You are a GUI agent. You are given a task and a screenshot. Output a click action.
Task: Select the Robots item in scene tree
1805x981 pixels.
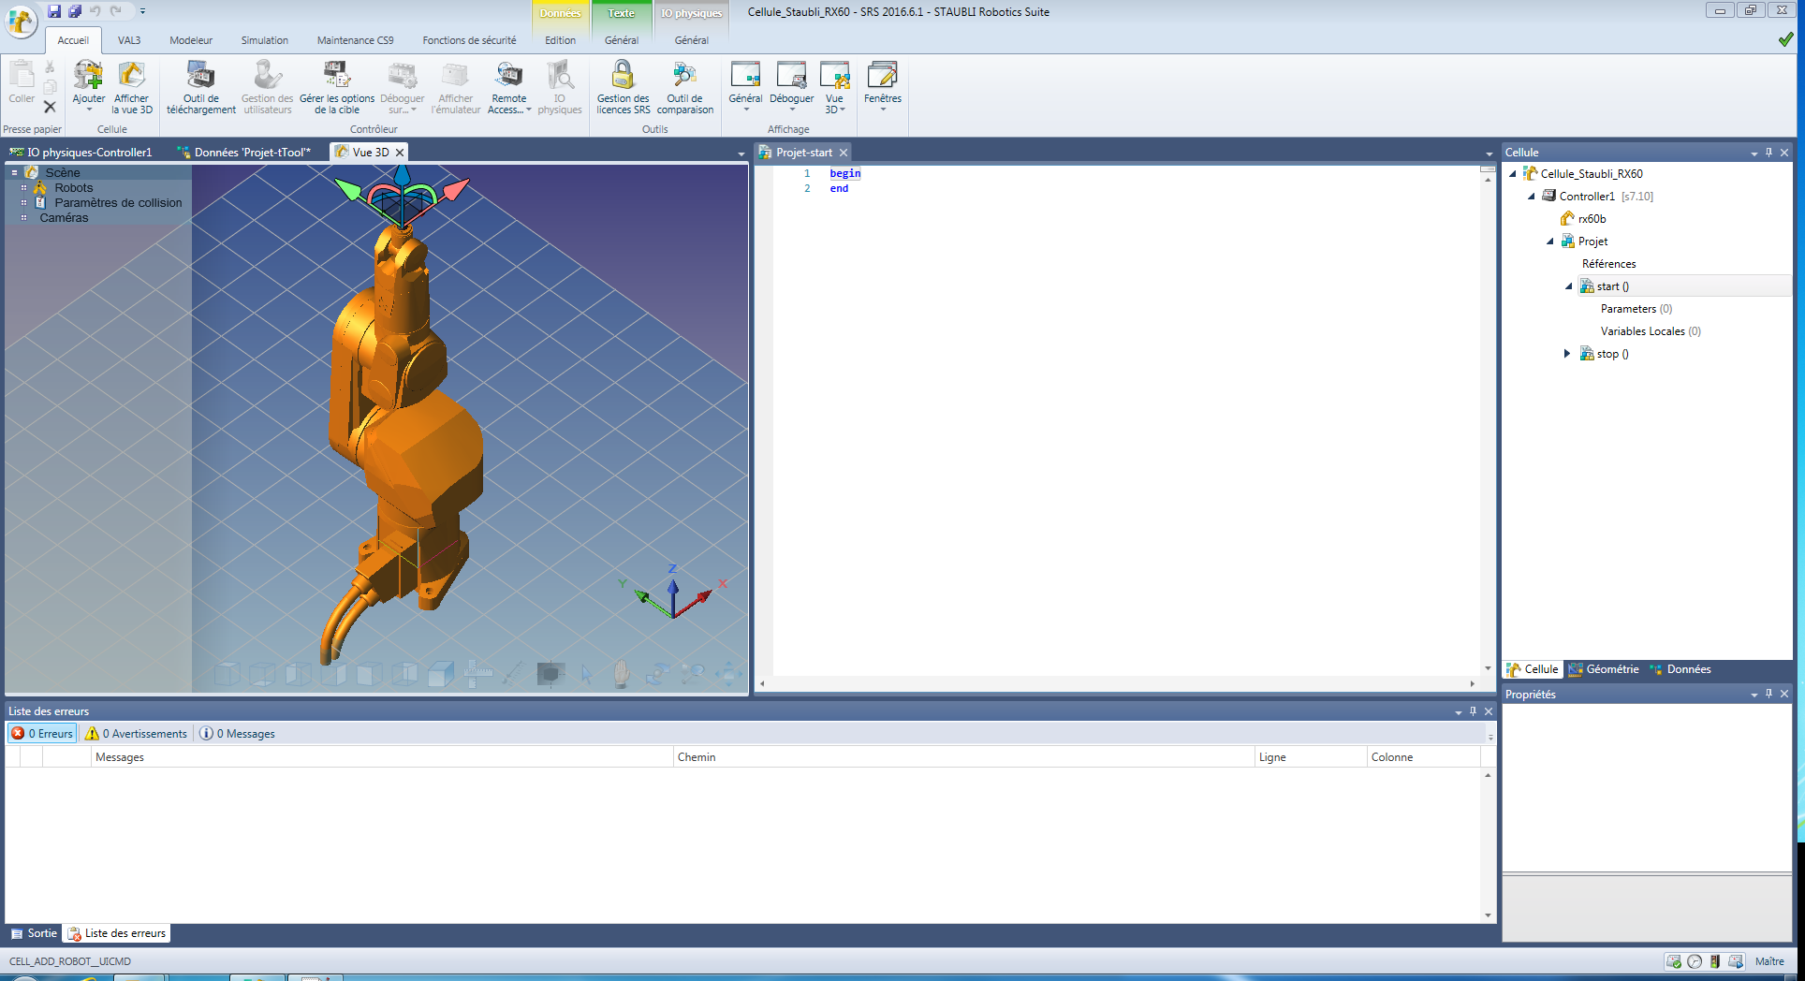click(73, 188)
